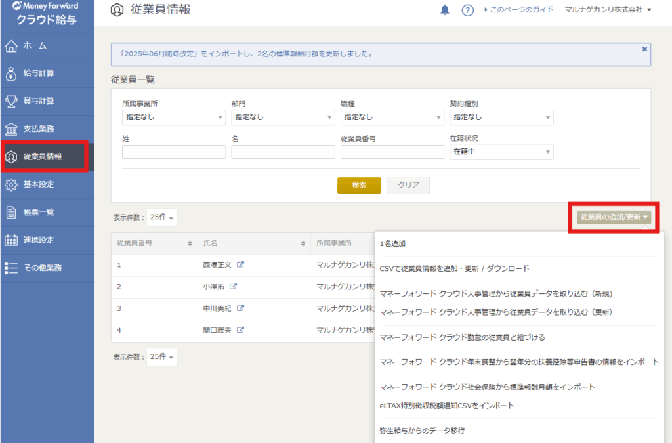The height and width of the screenshot is (443, 672).
Task: Click the notification bell icon
Action: coord(445,10)
